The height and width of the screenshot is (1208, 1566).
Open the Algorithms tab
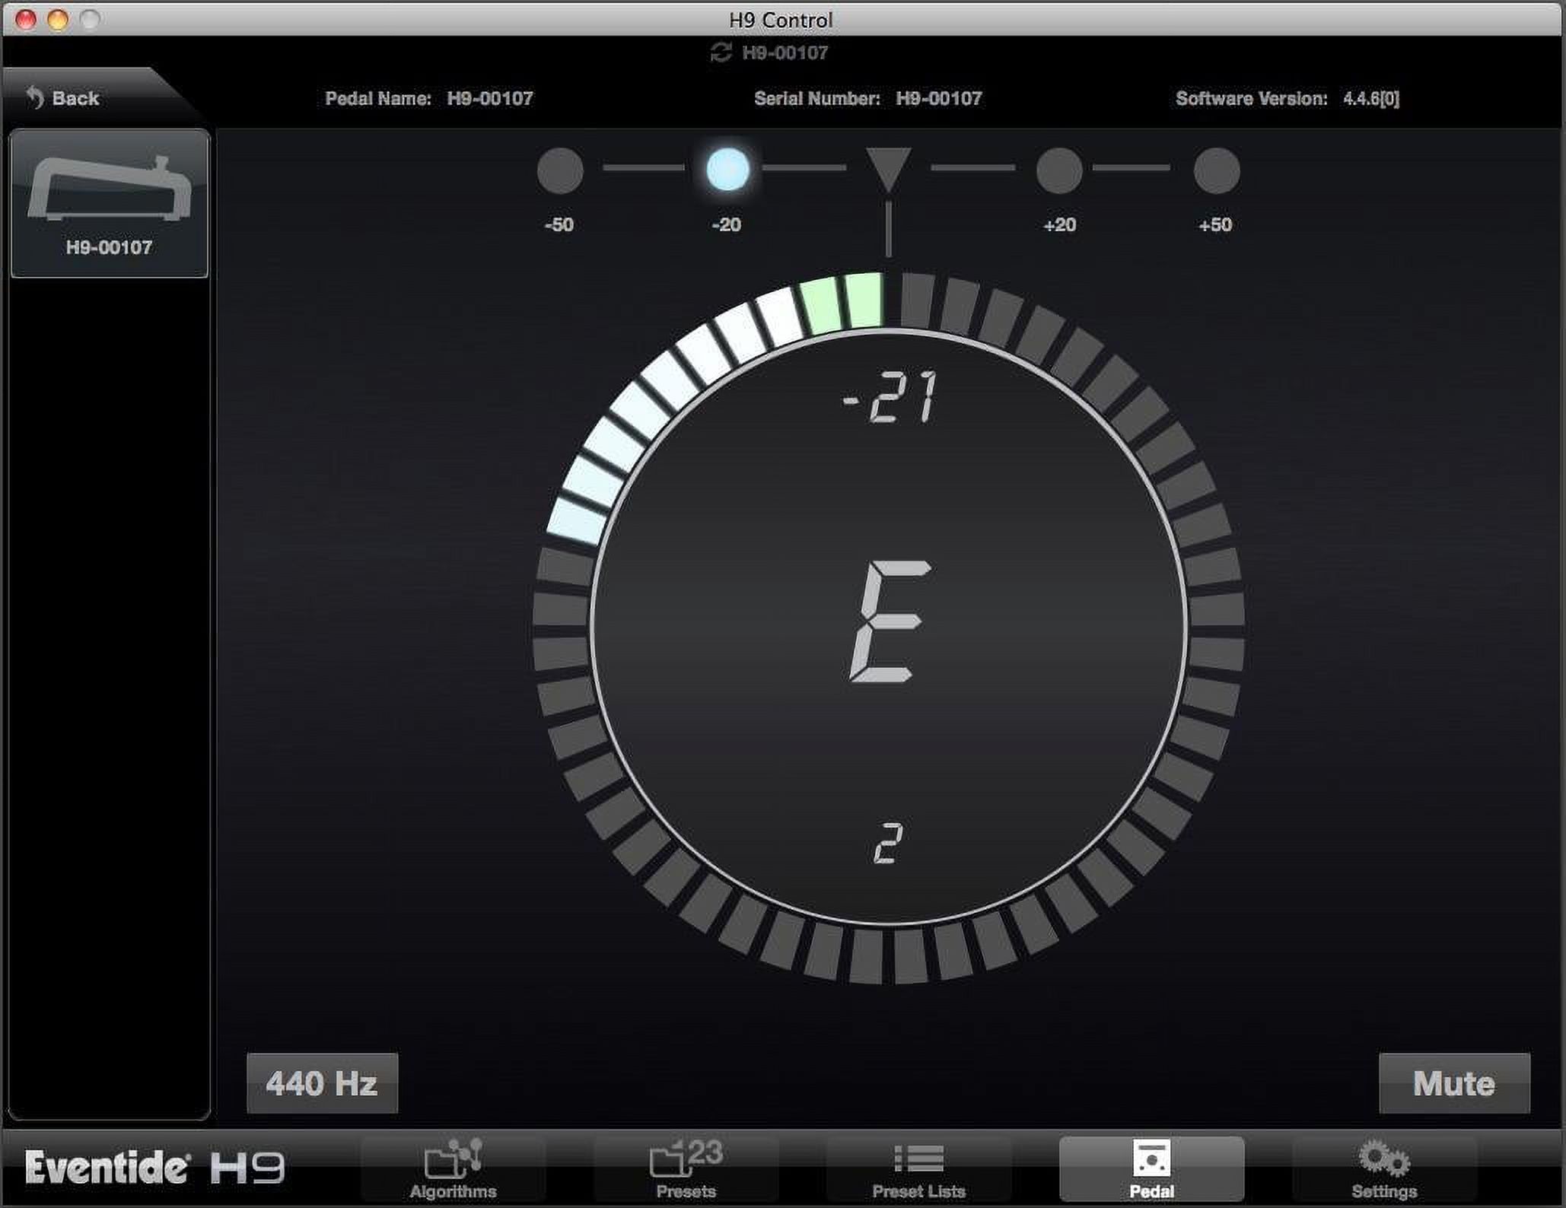click(454, 1169)
